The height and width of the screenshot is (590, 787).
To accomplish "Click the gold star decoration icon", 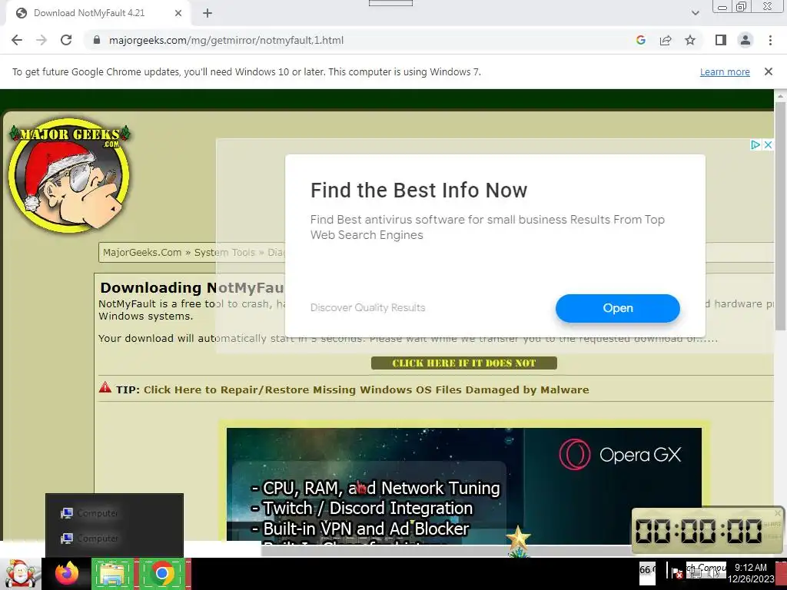I will point(518,539).
